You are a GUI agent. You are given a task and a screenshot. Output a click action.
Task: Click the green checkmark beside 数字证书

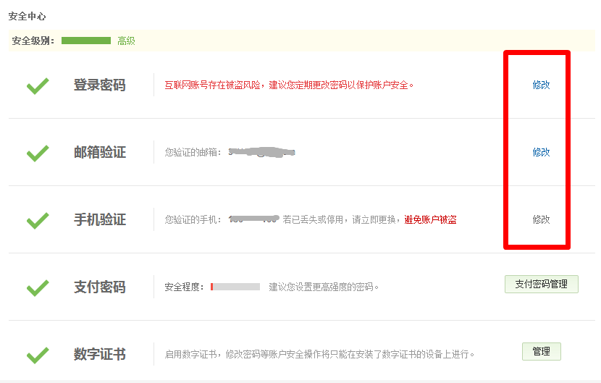[x=38, y=355]
